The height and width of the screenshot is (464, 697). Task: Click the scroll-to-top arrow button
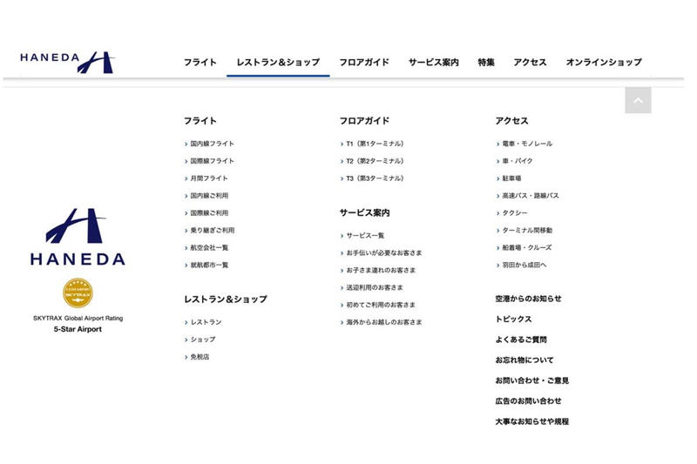[638, 100]
